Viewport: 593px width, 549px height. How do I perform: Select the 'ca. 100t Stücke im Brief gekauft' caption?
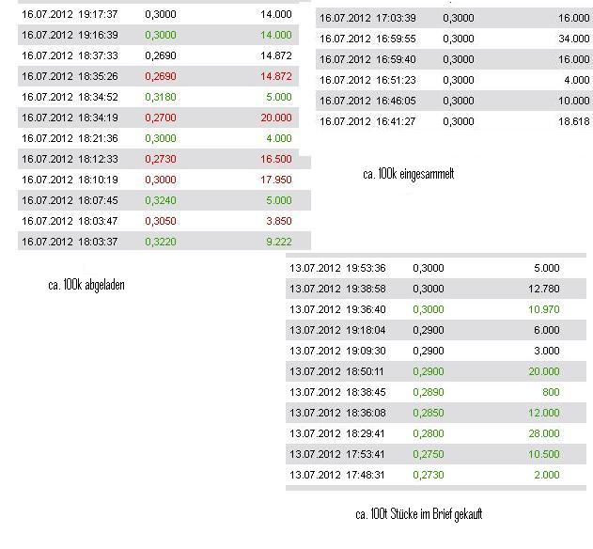click(418, 514)
